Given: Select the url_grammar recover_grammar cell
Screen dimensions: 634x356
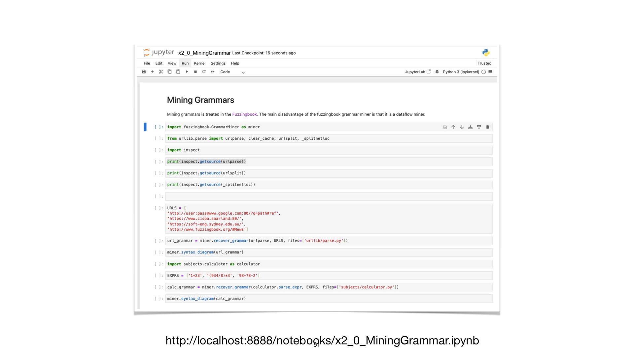Looking at the screenshot, I should click(329, 241).
